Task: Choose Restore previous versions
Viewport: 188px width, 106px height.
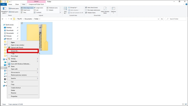Action: tap(23, 75)
